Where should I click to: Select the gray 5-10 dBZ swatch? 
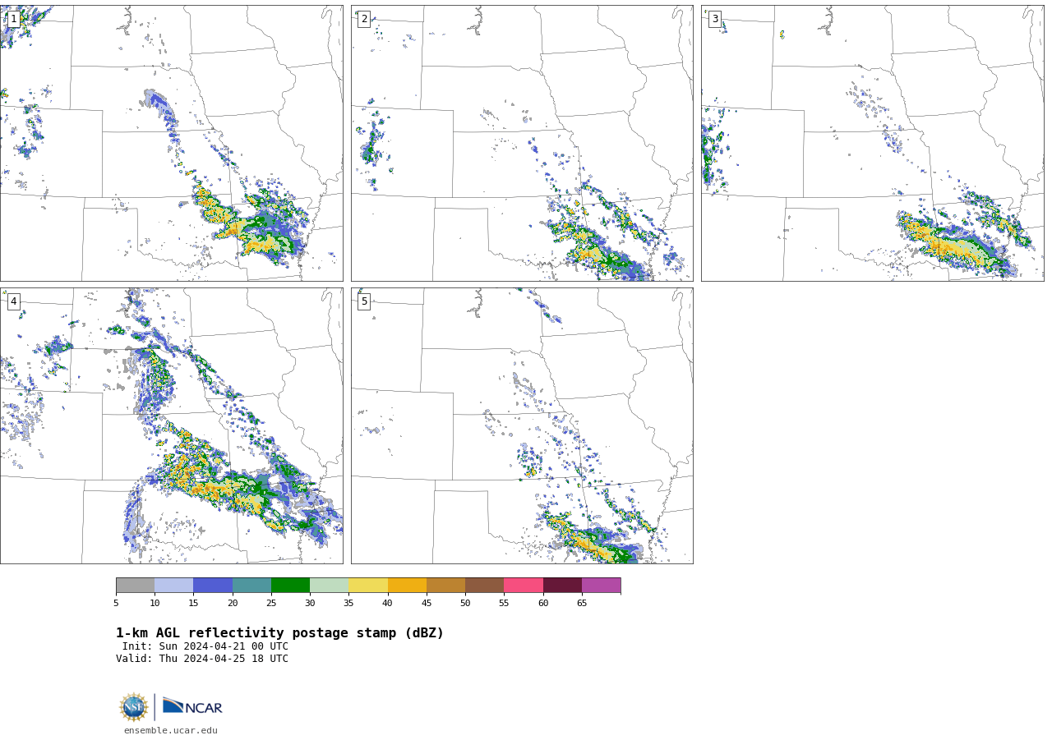click(135, 586)
